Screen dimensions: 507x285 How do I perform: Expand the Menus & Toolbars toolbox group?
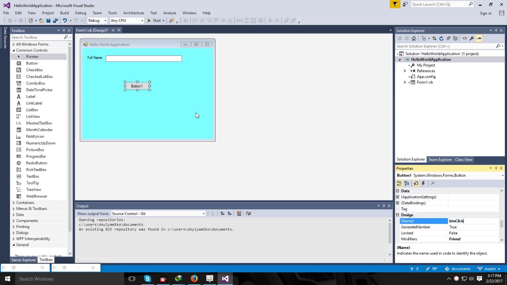coord(13,209)
